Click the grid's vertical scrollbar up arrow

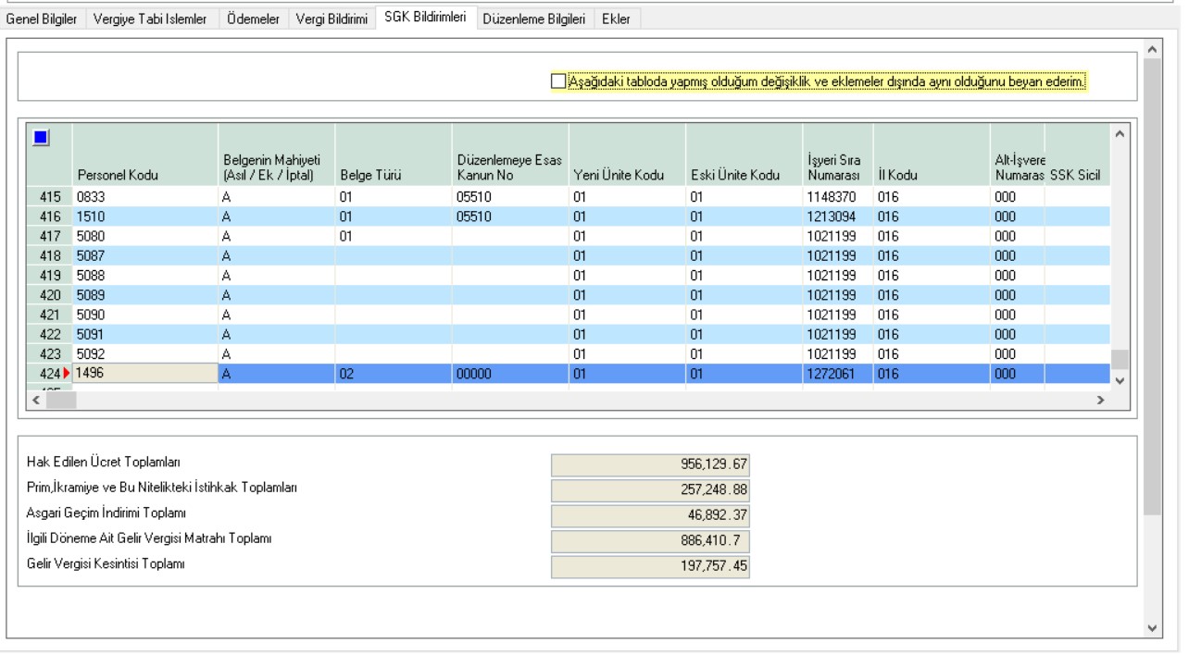tap(1120, 135)
